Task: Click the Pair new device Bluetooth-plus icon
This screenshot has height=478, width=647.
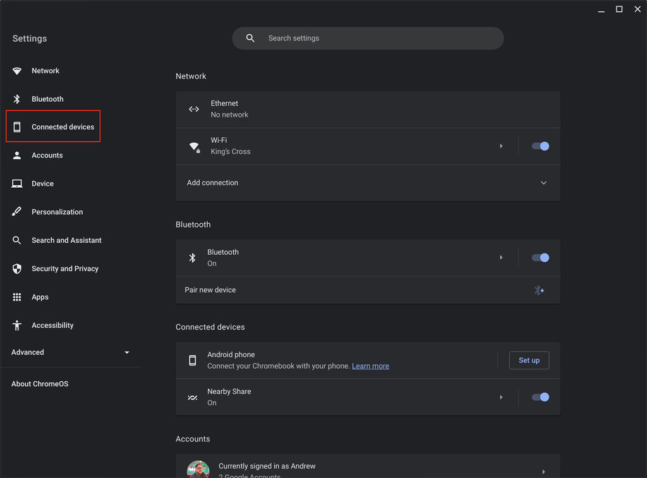Action: 539,290
